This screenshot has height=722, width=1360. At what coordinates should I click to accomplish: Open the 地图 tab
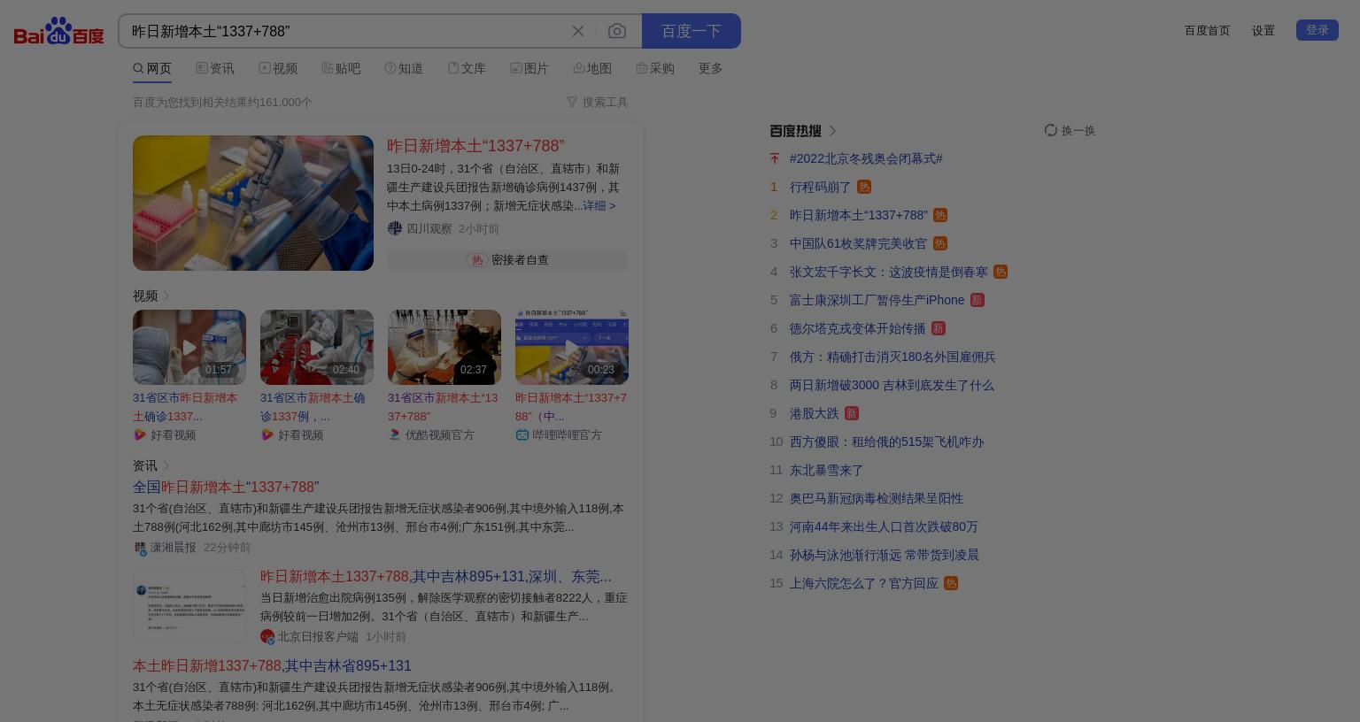point(592,68)
